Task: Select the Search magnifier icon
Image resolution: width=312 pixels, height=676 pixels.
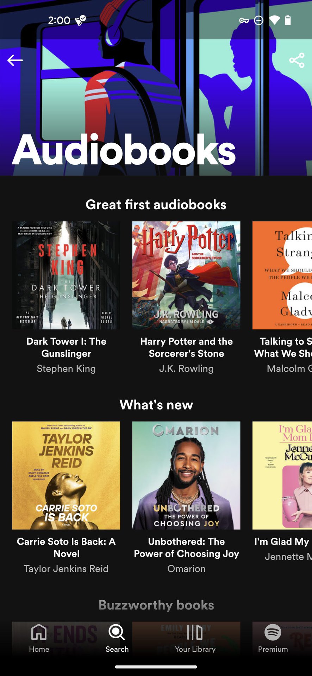Action: click(117, 632)
